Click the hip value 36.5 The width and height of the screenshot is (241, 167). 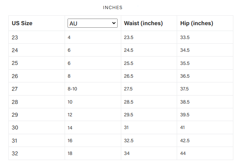tap(185, 76)
